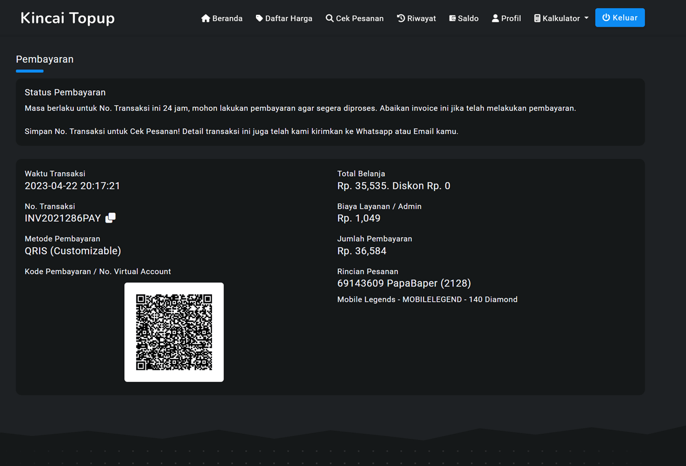Click order detail 69143609 PapaBaper (2128)
This screenshot has width=686, height=466.
[x=404, y=284]
